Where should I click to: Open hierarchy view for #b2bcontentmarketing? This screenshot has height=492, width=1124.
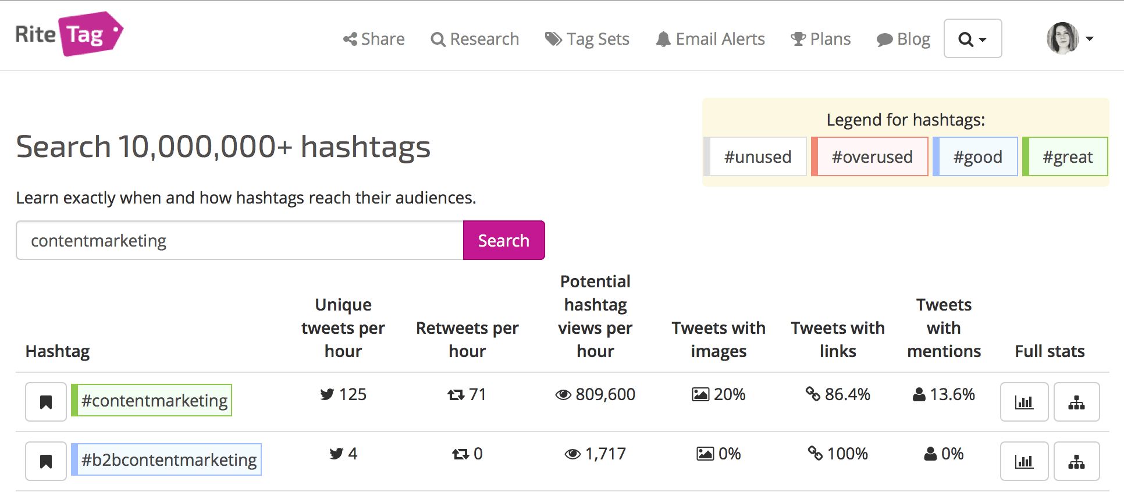1076,461
